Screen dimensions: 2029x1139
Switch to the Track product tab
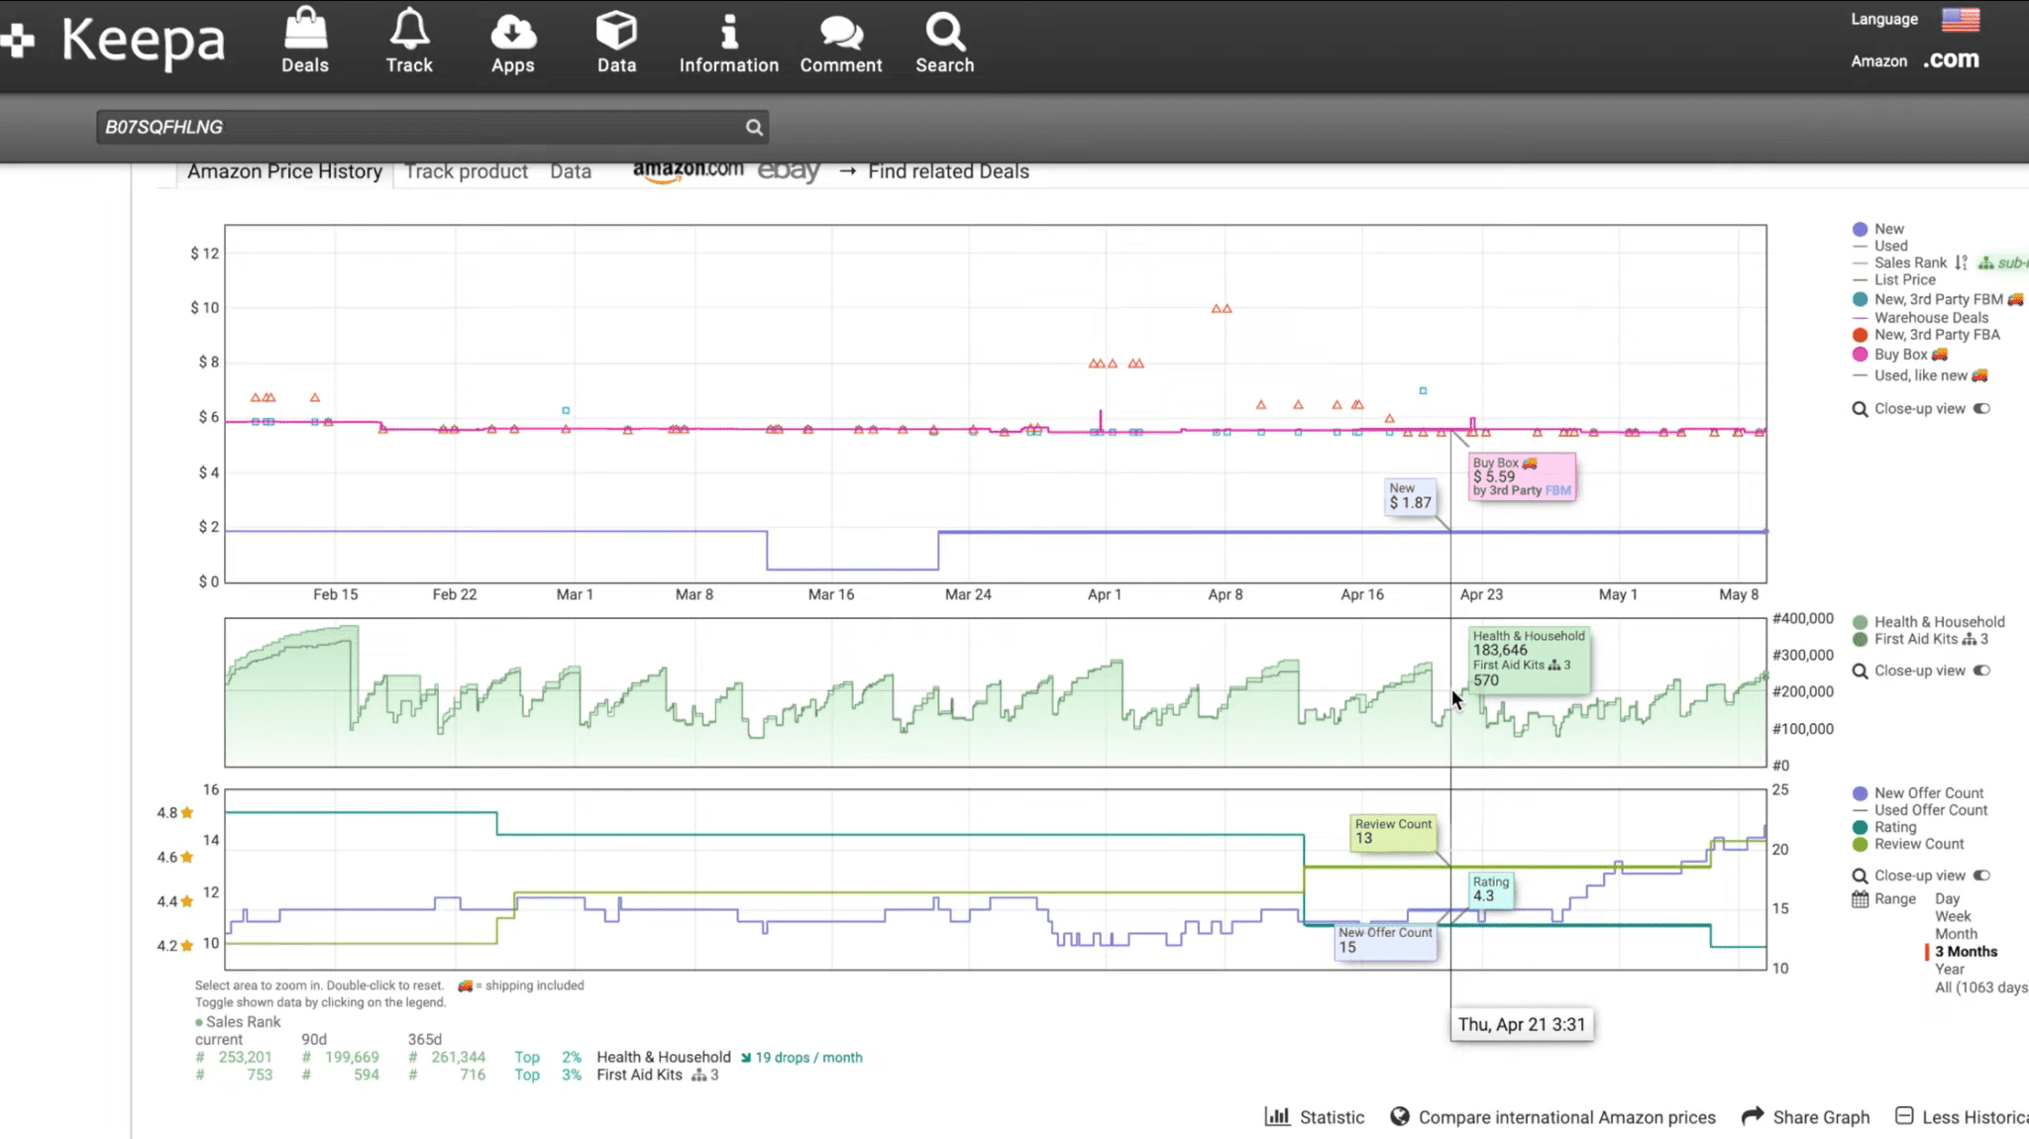(466, 170)
